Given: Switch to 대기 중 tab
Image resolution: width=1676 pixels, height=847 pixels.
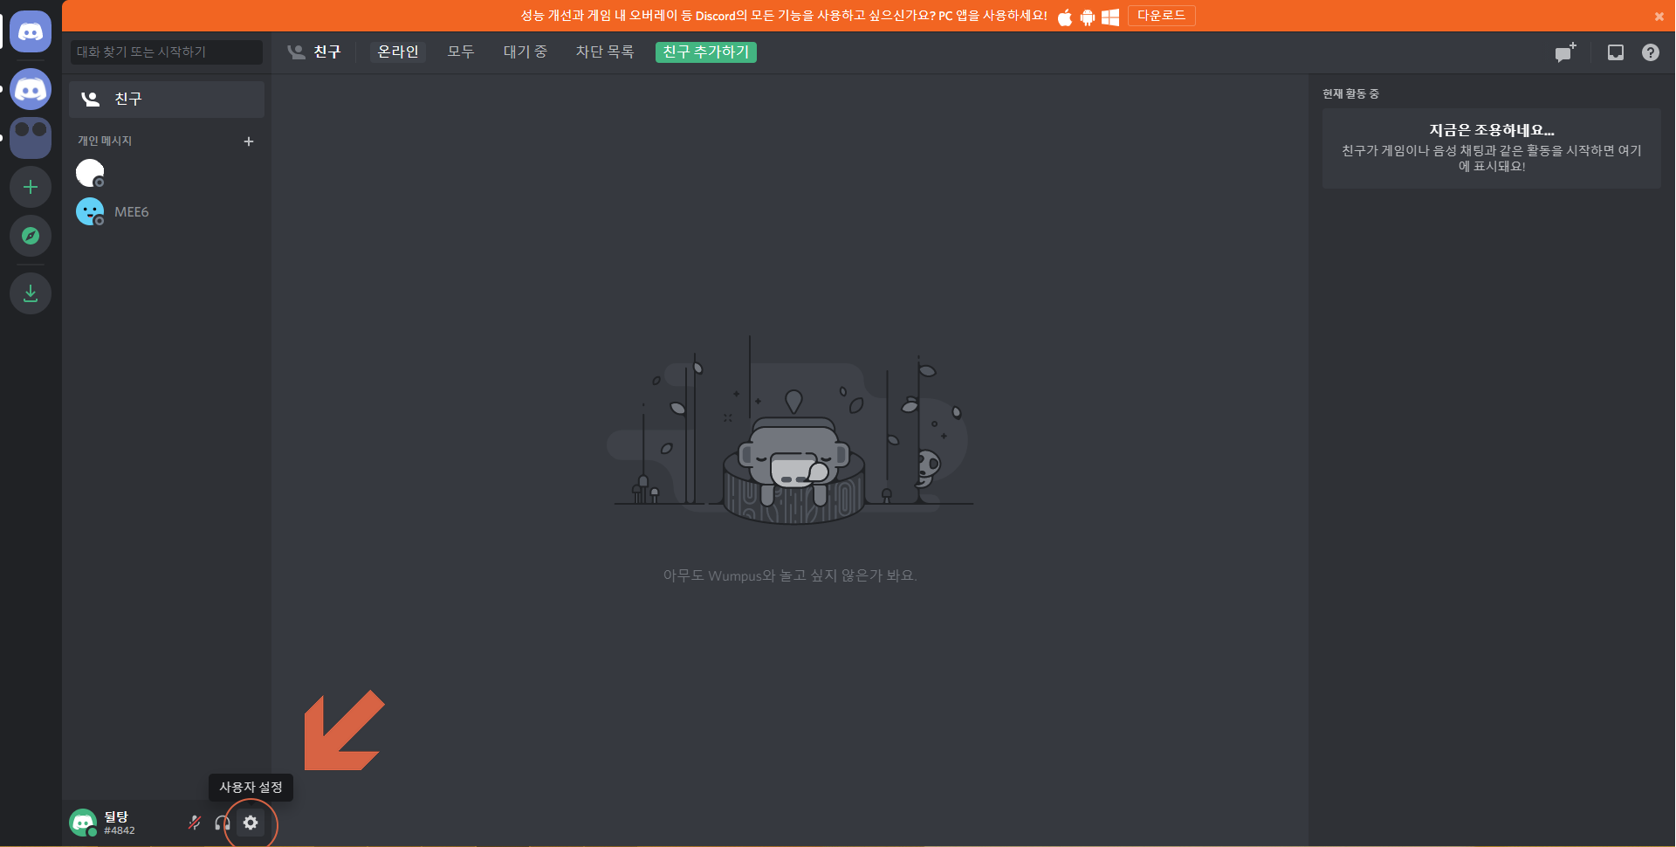Looking at the screenshot, I should tap(525, 52).
